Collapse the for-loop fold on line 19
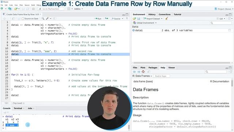 point(10,75)
